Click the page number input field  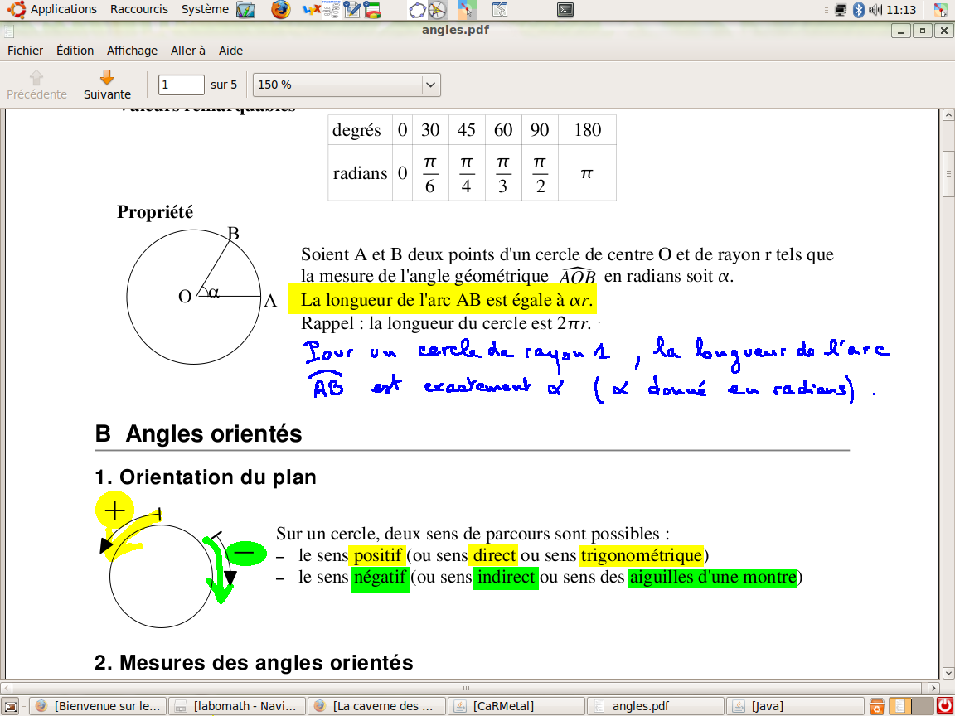[181, 85]
